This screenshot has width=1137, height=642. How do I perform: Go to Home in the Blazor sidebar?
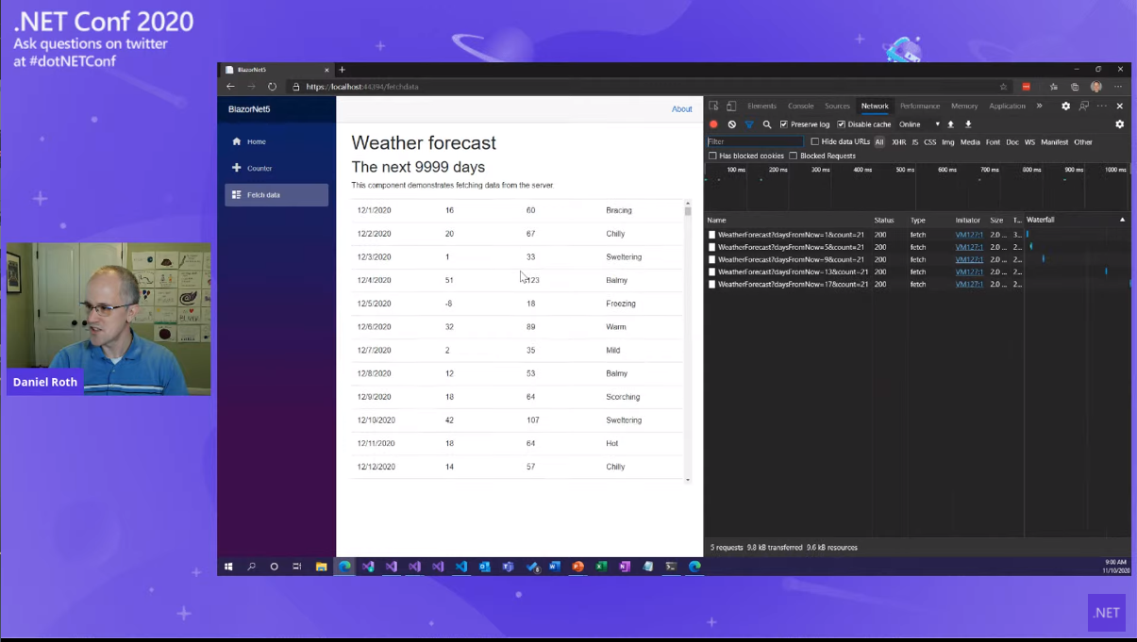(276, 141)
